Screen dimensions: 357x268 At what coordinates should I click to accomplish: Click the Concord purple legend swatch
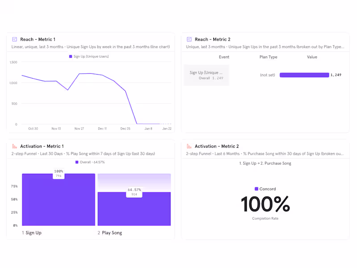point(256,189)
